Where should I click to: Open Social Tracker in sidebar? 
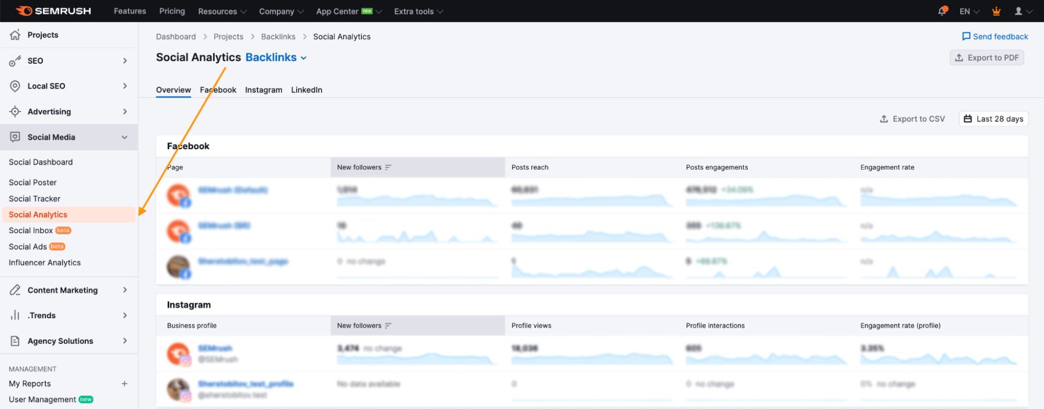(x=34, y=199)
